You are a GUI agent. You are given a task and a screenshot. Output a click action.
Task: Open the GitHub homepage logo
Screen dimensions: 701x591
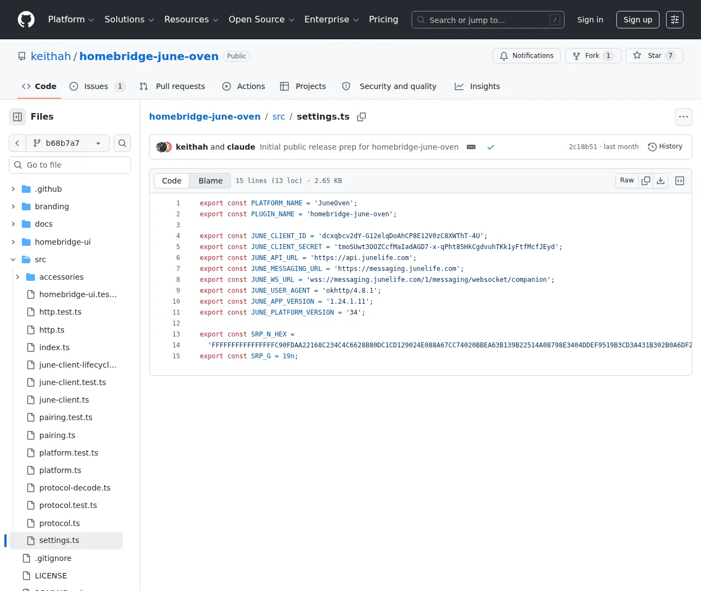tap(26, 20)
